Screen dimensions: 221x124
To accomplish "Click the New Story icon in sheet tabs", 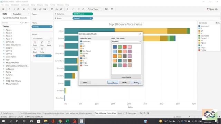I will (148, 113).
